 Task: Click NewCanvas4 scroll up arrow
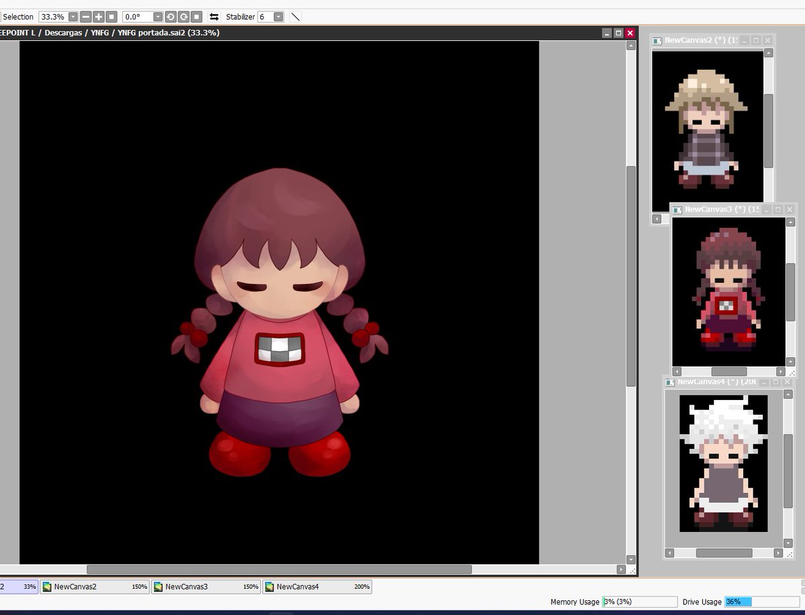(x=788, y=395)
